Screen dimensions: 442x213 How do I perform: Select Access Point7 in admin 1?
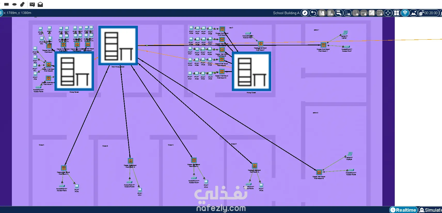coord(347,47)
